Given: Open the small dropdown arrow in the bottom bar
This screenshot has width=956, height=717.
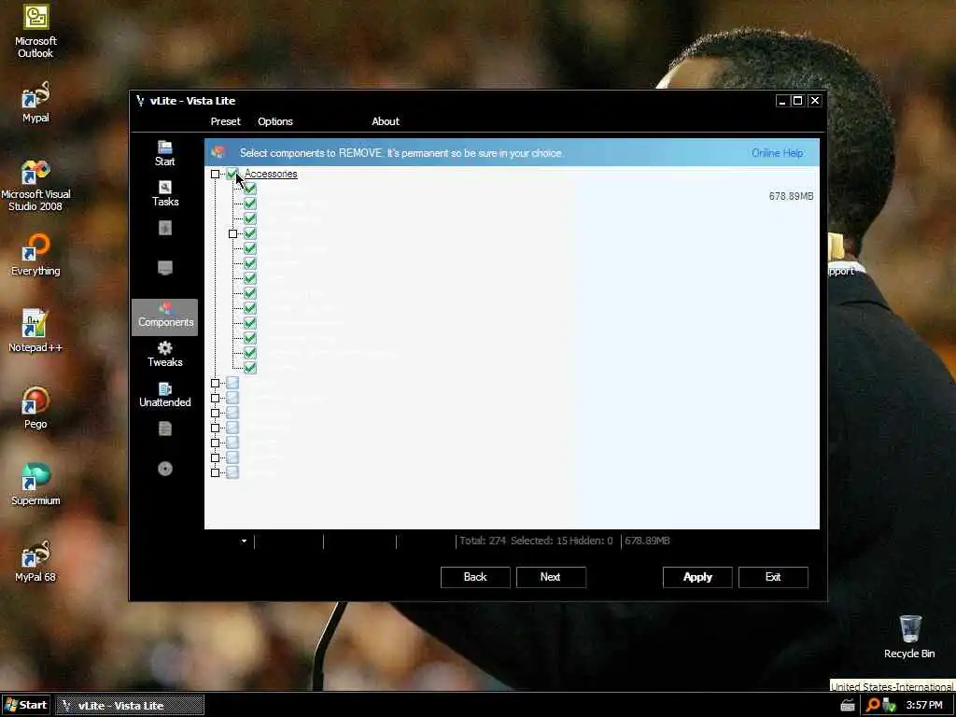Looking at the screenshot, I should tap(244, 541).
